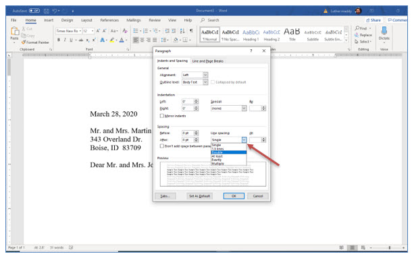Click the Save icon in title bar
The height and width of the screenshot is (256, 412).
(x=47, y=11)
